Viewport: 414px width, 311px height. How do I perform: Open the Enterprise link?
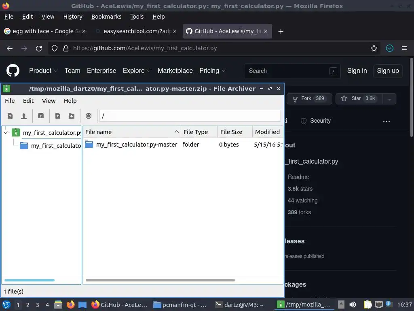[x=101, y=70]
